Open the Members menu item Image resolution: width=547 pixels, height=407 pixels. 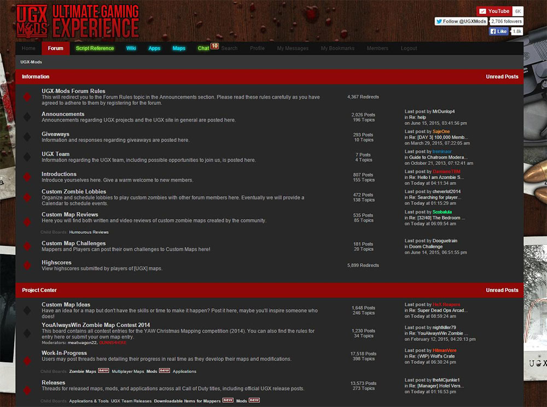[377, 49]
